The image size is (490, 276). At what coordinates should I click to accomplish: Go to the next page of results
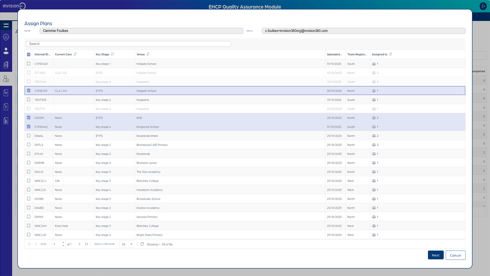[x=79, y=244]
